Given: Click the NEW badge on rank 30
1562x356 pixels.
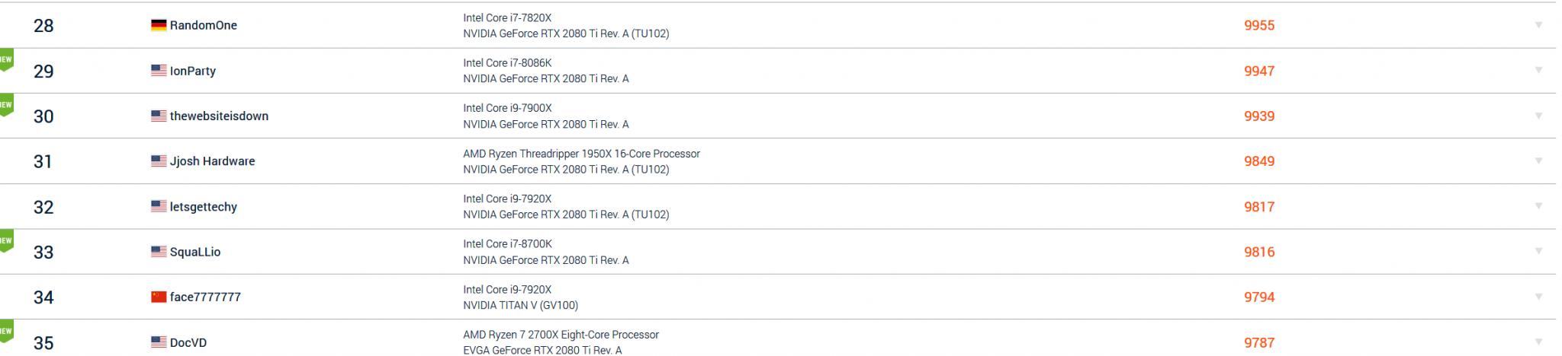Looking at the screenshot, I should pos(6,105).
